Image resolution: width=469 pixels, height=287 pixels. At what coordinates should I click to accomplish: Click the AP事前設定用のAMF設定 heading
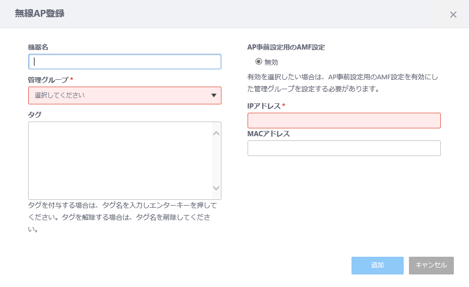286,47
